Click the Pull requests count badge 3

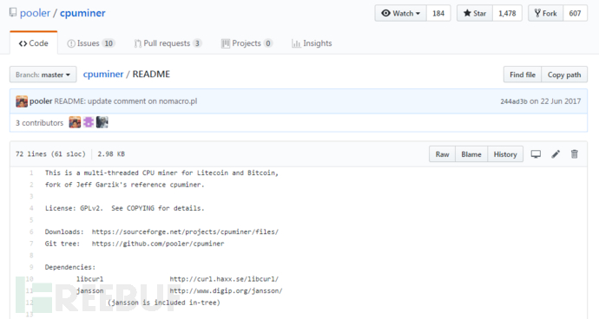click(197, 43)
